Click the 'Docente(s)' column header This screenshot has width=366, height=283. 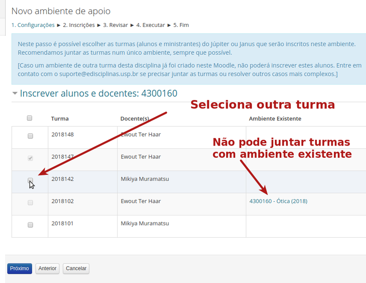(135, 119)
